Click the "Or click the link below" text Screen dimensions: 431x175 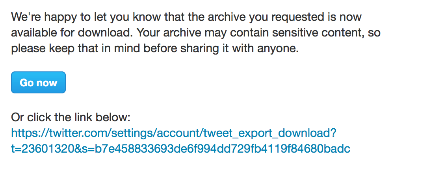pyautogui.click(x=71, y=117)
